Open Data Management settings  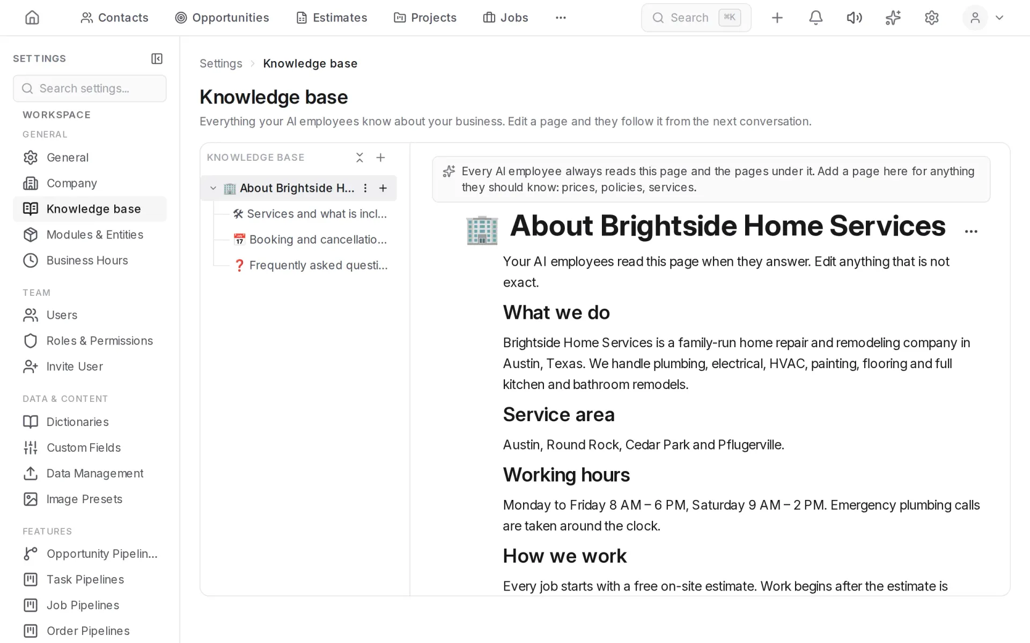(90, 473)
